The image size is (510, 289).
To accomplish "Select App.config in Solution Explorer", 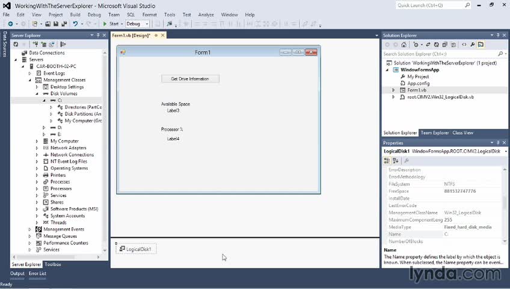I will (418, 84).
